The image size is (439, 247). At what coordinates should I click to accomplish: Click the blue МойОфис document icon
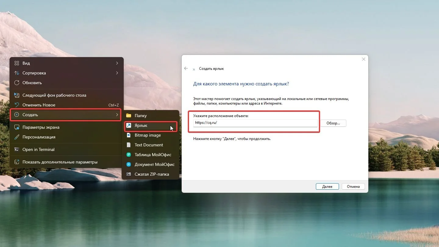point(129,164)
